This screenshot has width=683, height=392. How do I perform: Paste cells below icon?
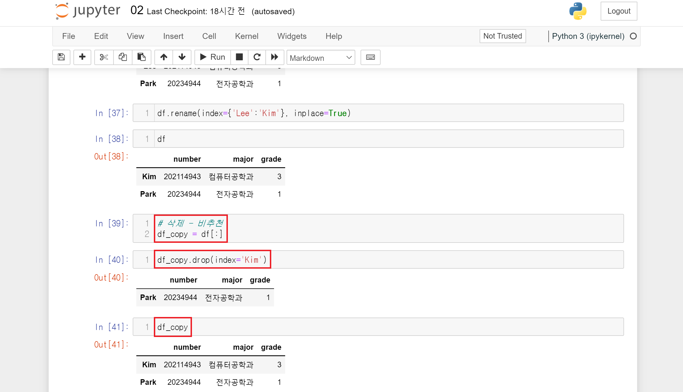141,57
